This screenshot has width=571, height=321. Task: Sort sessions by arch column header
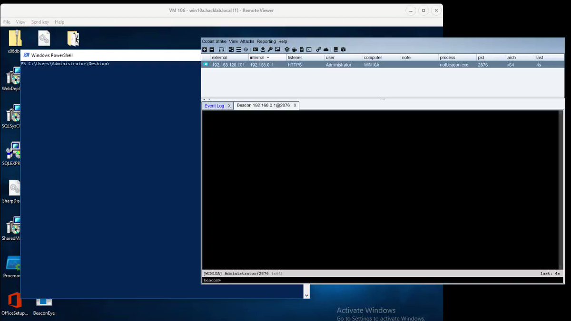521,58
